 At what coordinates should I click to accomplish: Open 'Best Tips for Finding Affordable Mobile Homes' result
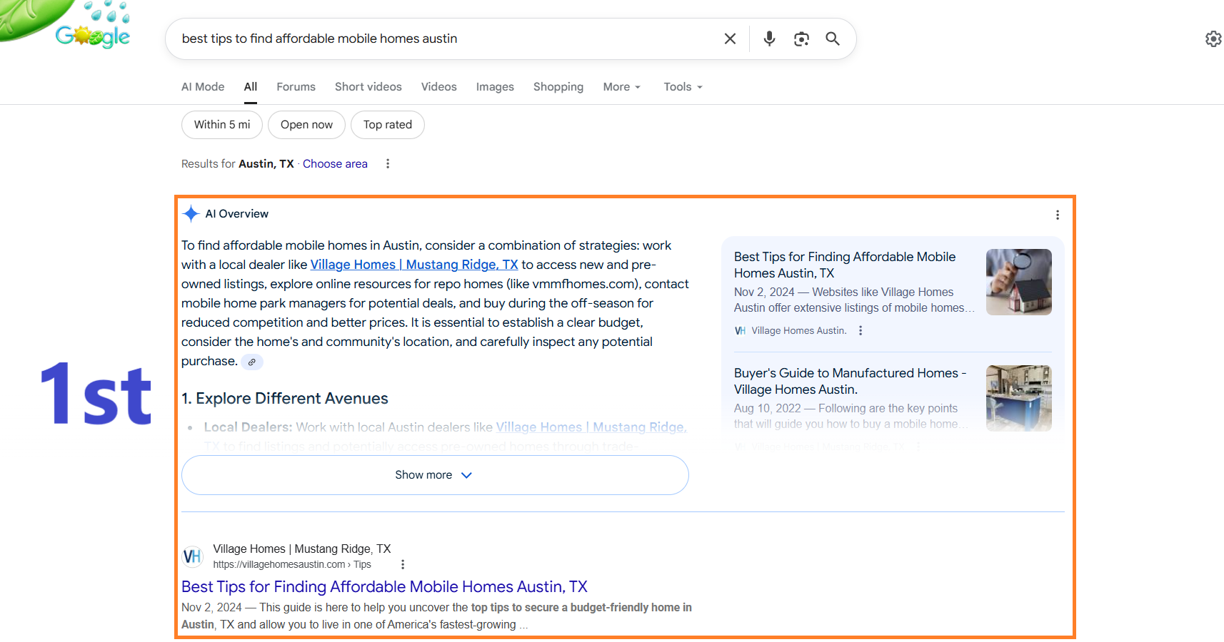pos(384,587)
